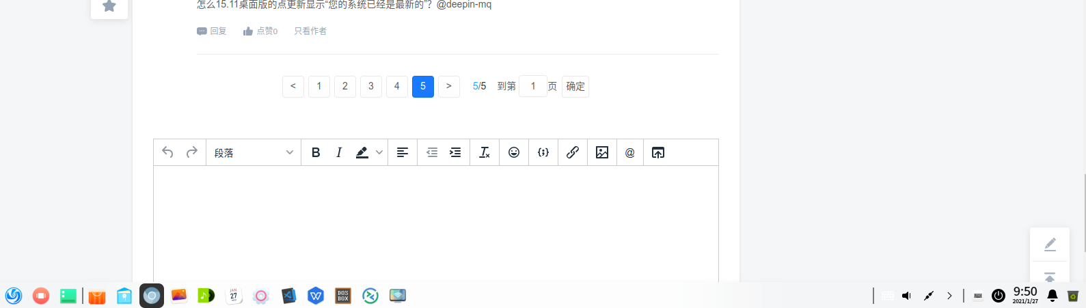Click the page number input field
The width and height of the screenshot is (1086, 308).
click(533, 86)
